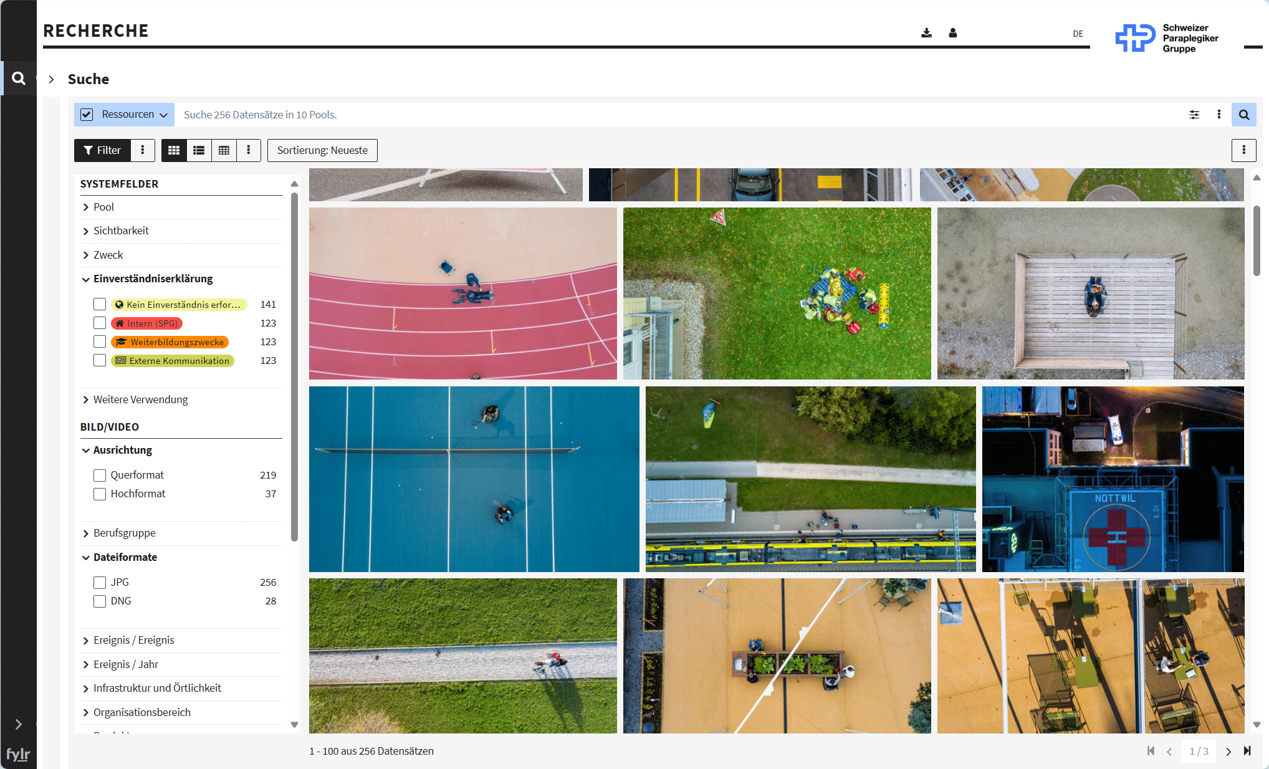This screenshot has width=1269, height=769.
Task: Open the search module in the left sidebar
Action: point(19,79)
